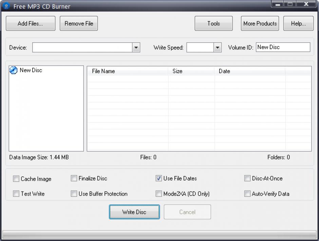Select the New Disc blue disc icon
319x241 pixels.
pyautogui.click(x=13, y=70)
